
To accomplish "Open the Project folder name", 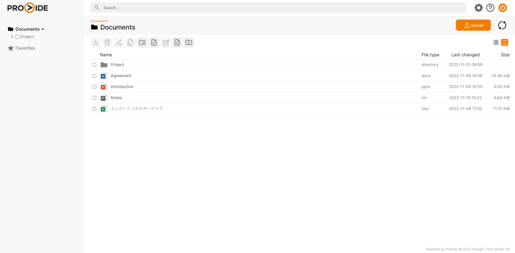I will point(117,65).
